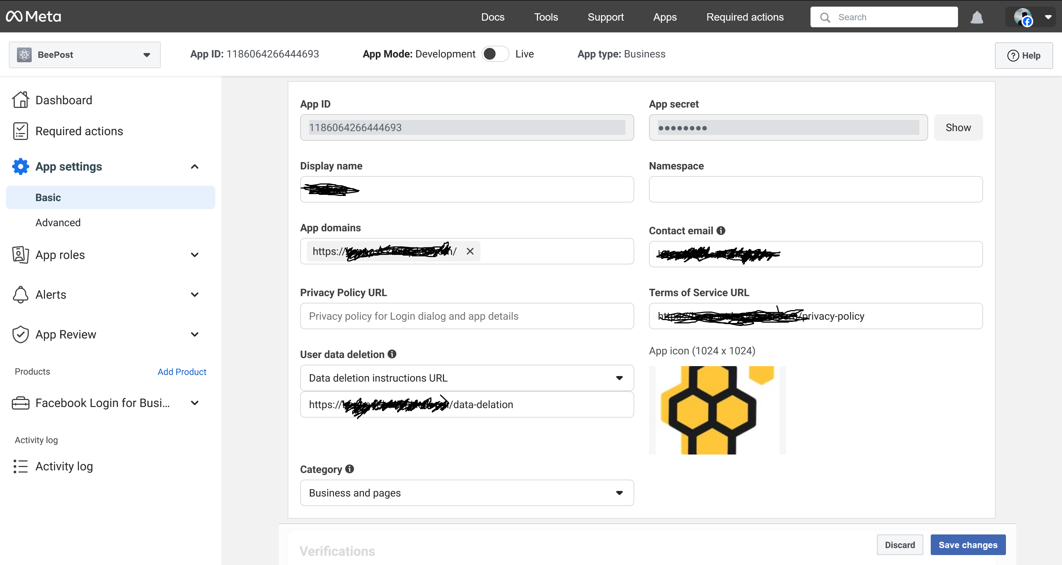This screenshot has height=565, width=1062.
Task: Click the Display name field
Action: point(467,189)
